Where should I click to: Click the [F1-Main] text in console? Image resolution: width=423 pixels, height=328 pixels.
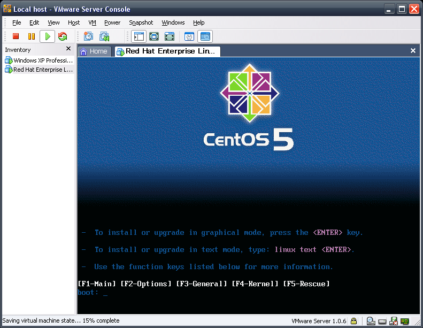[97, 284]
